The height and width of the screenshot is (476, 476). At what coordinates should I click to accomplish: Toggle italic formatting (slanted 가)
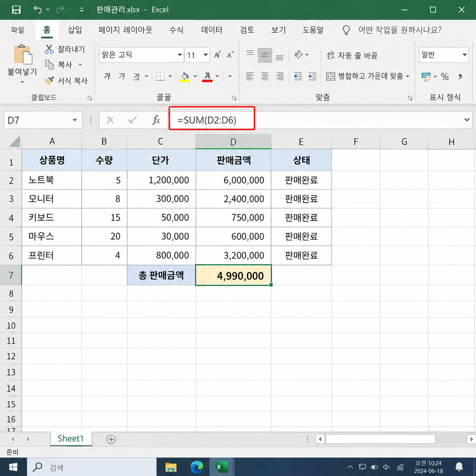click(x=122, y=76)
